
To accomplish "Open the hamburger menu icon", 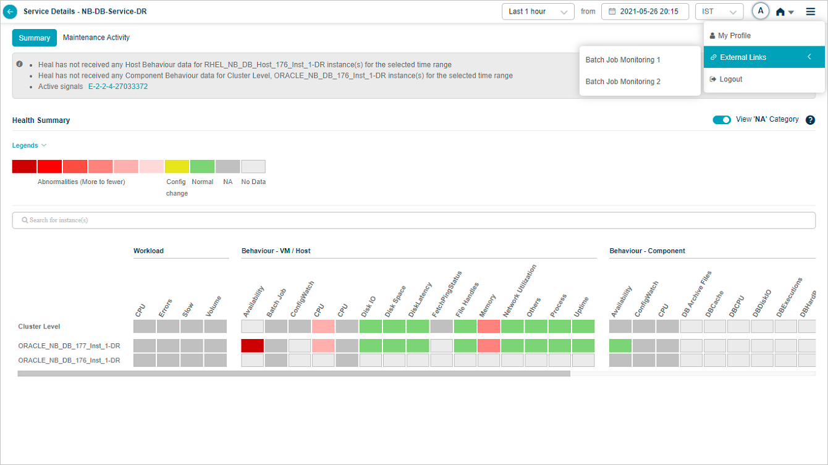I will 810,11.
